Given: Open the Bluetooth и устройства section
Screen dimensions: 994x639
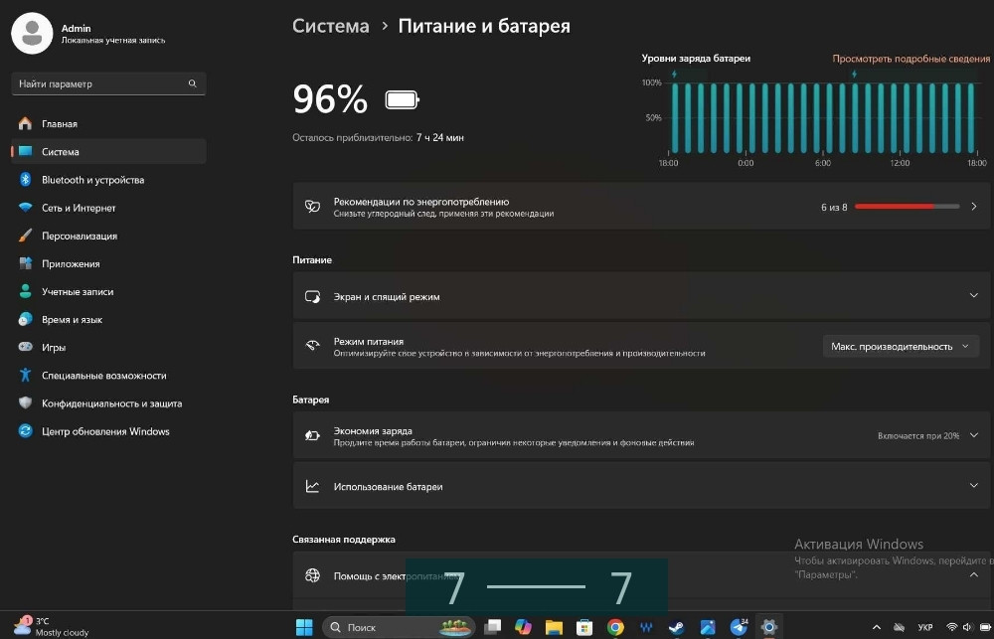Looking at the screenshot, I should click(89, 180).
